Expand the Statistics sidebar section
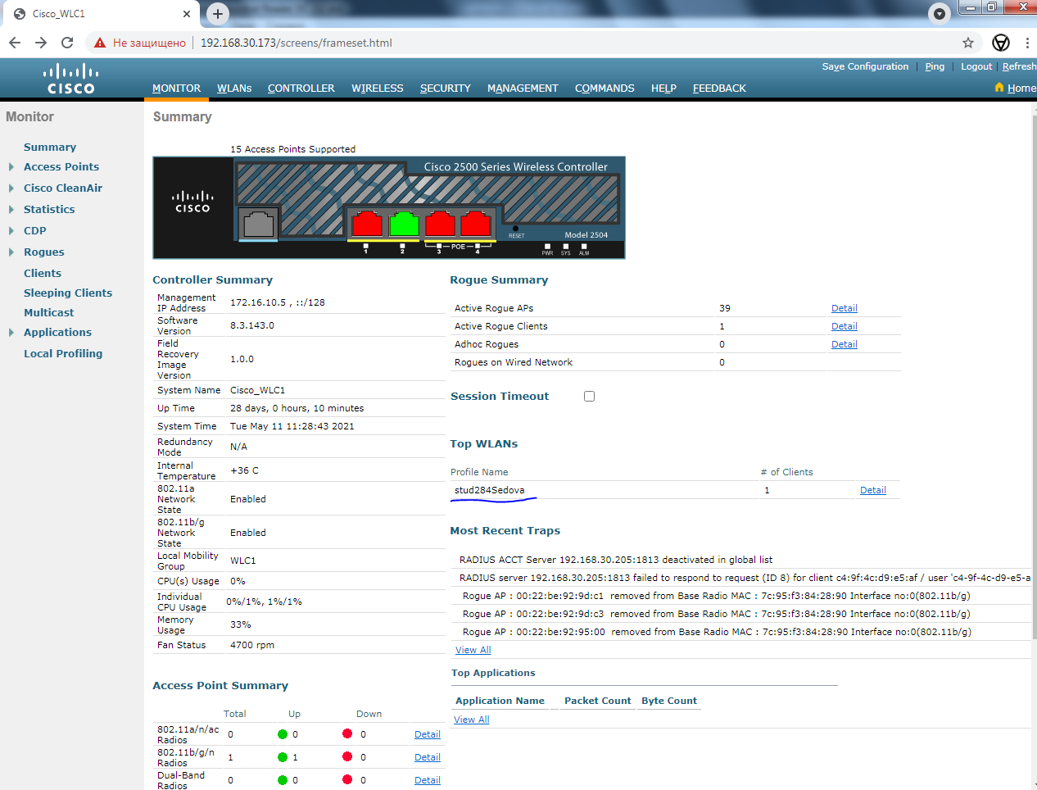Screen dimensions: 1037x790 point(11,210)
